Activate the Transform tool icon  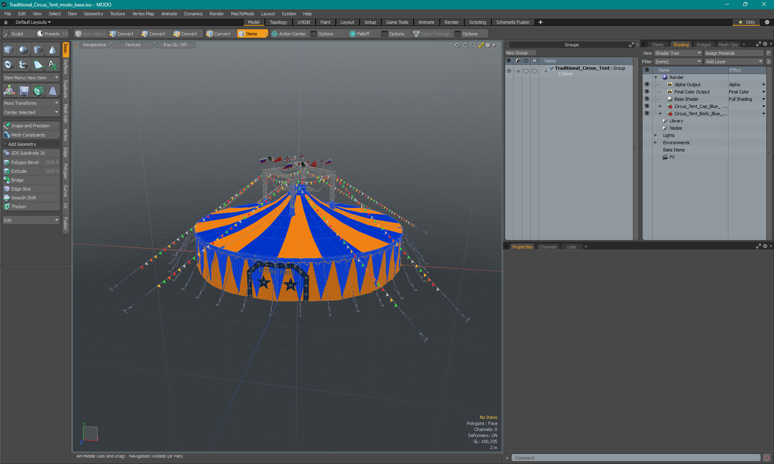[9, 91]
